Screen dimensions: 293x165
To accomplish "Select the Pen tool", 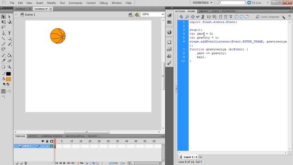I will tap(3, 33).
